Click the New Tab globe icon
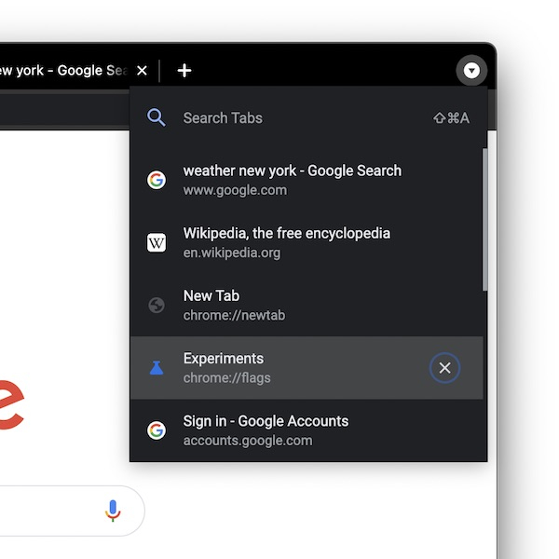 click(157, 306)
